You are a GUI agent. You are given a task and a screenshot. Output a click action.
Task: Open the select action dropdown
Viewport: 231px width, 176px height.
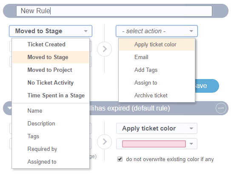[x=157, y=31]
